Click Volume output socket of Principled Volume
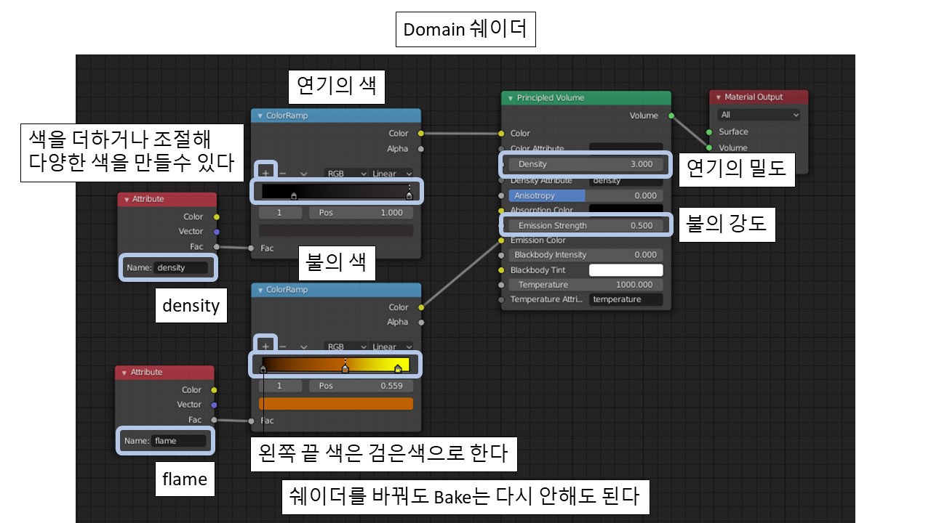 point(671,115)
